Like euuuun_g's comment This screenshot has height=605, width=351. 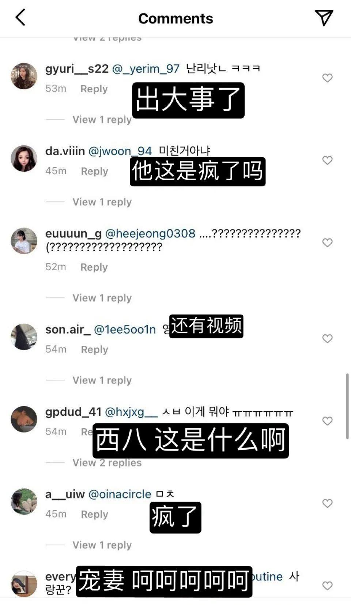pyautogui.click(x=327, y=243)
